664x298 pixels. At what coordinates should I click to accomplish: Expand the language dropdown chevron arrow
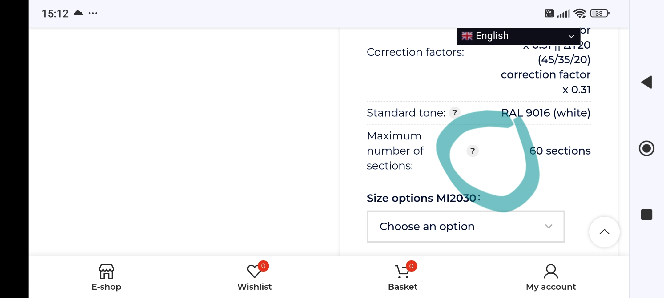pyautogui.click(x=571, y=36)
